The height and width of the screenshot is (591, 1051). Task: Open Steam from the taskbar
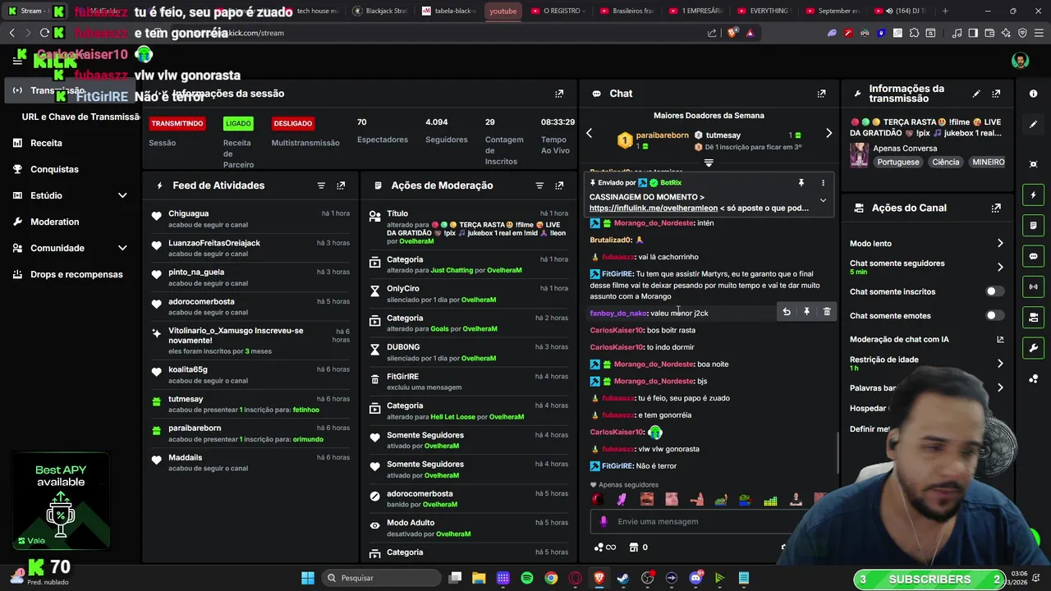coord(623,578)
